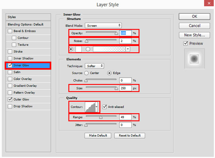This screenshot has width=215, height=158.
Task: Click the Jitter slider handle
Action: [86, 125]
